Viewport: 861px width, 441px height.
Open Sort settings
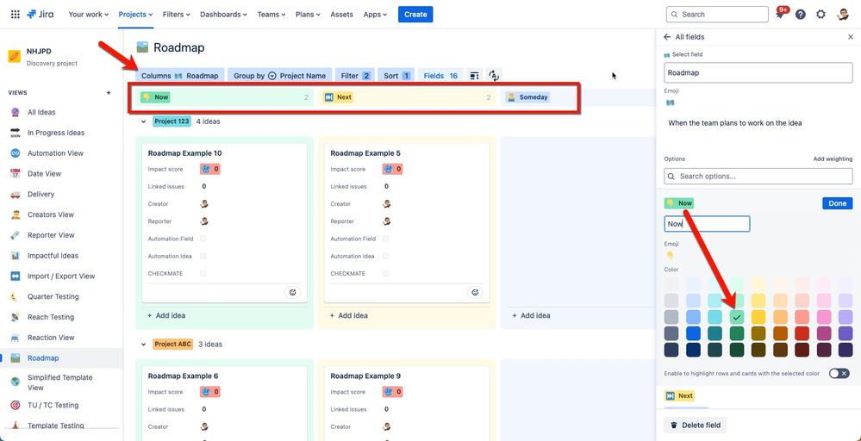(396, 76)
